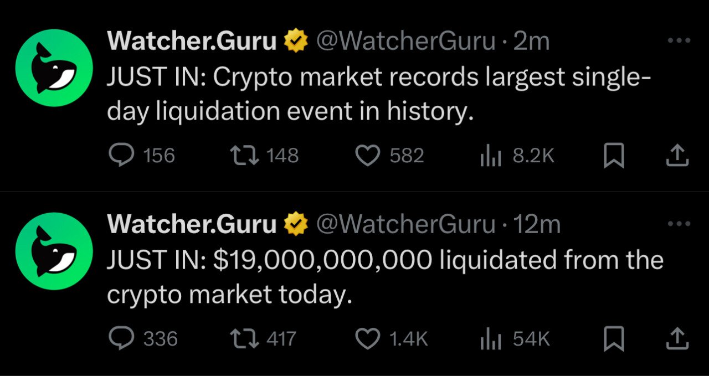Like the largest single-day liquidation tweet
Screen dimensions: 709x376
pyautogui.click(x=366, y=156)
